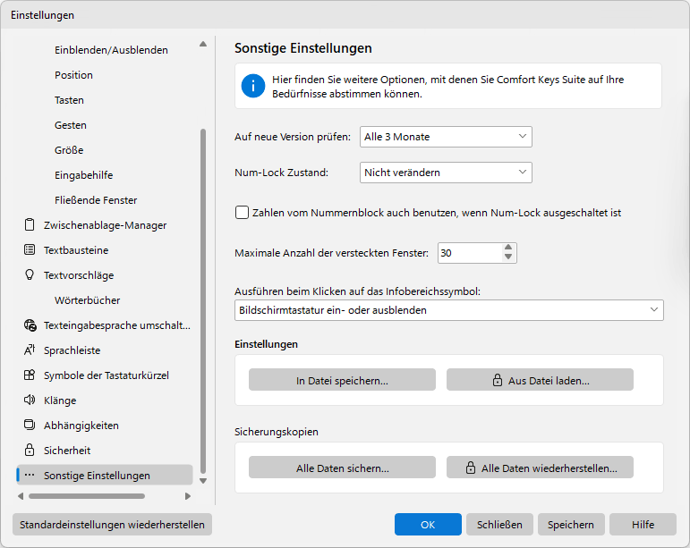Click the padlock icon on Aus Datei laden

[x=498, y=380]
